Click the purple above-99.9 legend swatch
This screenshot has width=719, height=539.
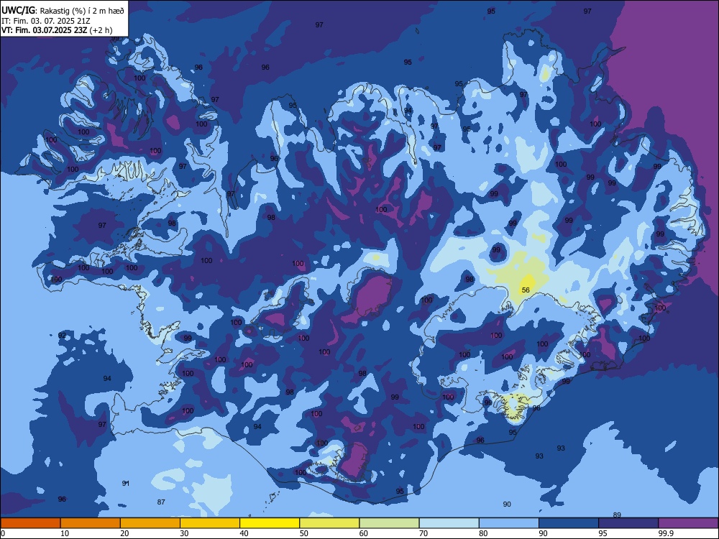[688, 523]
